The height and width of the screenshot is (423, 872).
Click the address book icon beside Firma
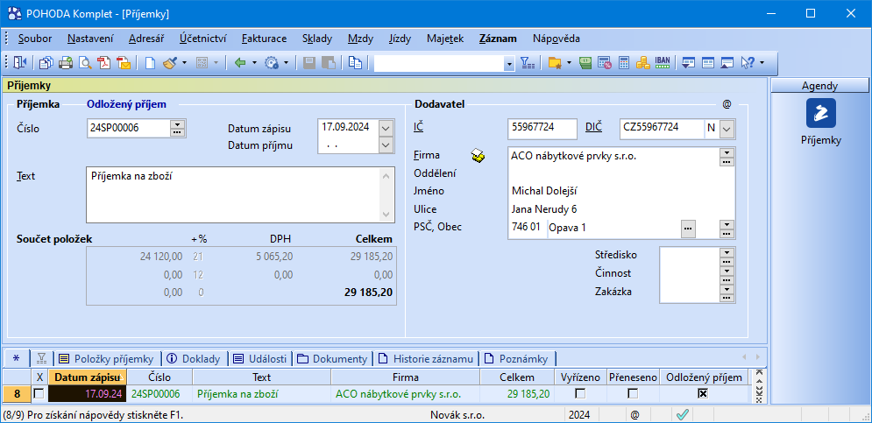[478, 157]
